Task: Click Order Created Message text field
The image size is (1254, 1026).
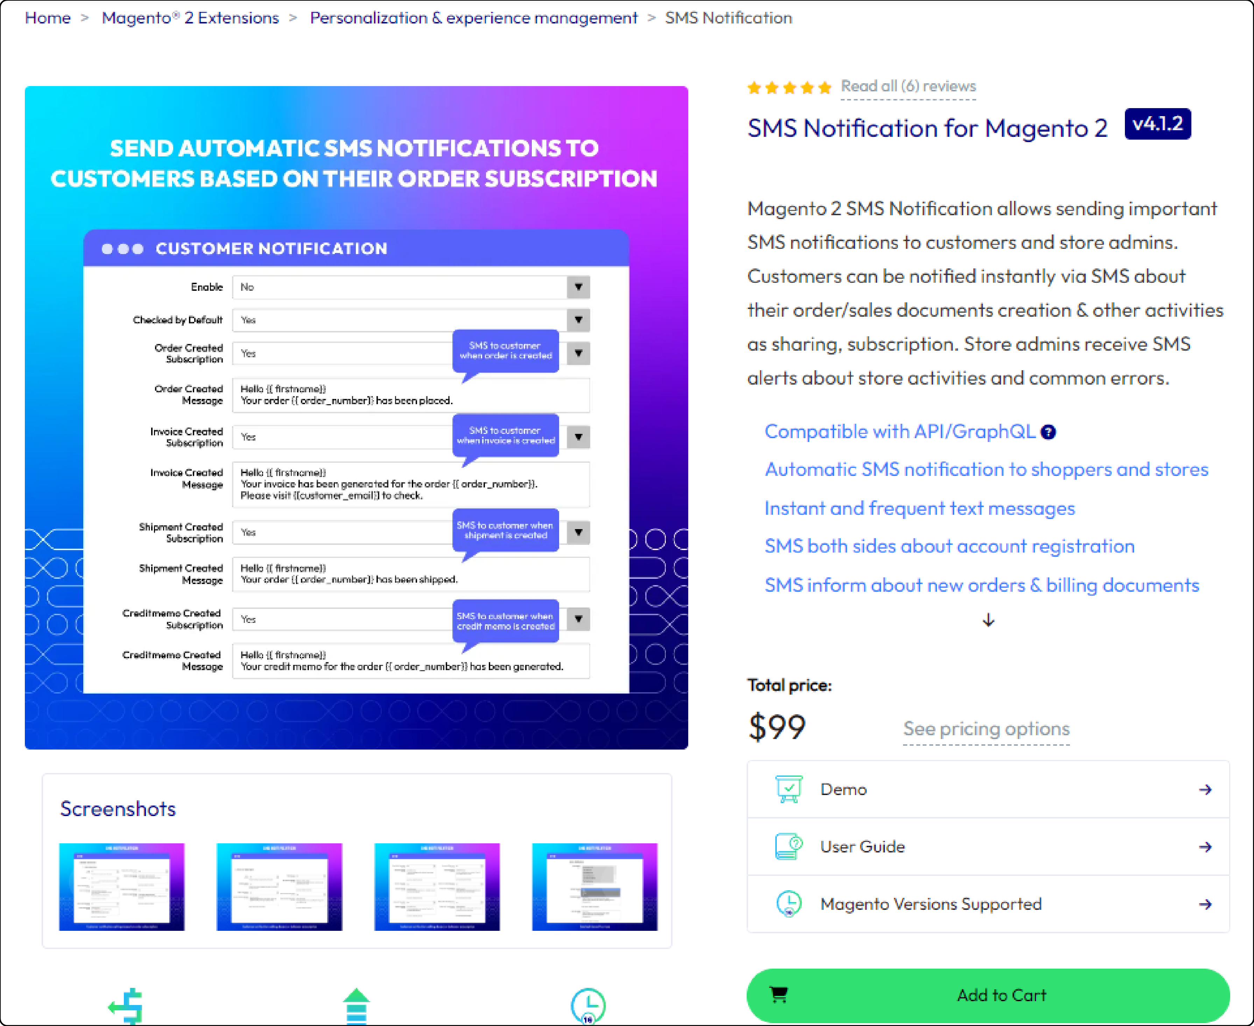Action: 411,395
